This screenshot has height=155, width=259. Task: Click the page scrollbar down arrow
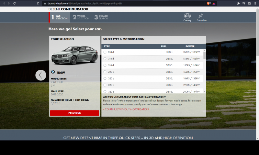(257, 139)
